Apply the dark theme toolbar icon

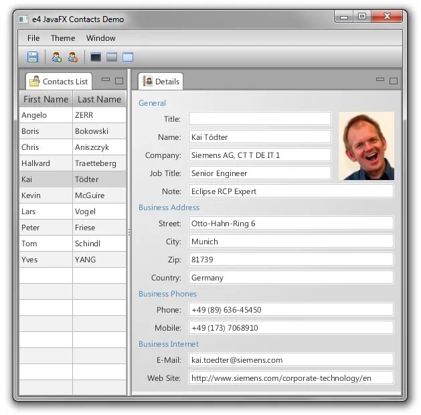(96, 57)
